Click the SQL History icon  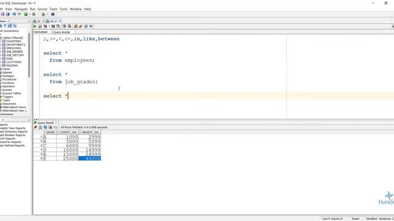coord(86,26)
